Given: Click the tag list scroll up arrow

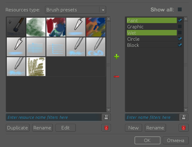Looking at the screenshot, I should click(x=185, y=19).
